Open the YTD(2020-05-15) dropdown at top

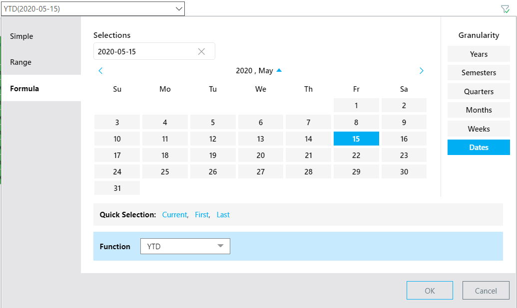92,8
